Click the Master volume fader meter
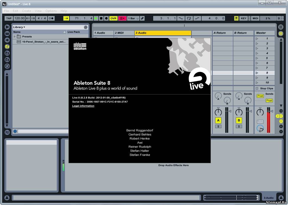Viewport: 288px width, 205px height. point(268,120)
